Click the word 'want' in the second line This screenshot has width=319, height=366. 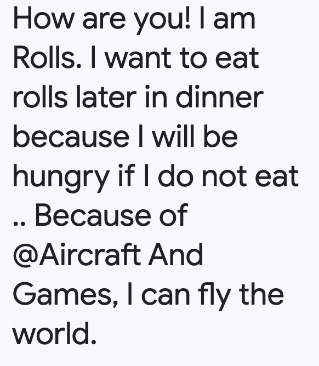coord(139,58)
